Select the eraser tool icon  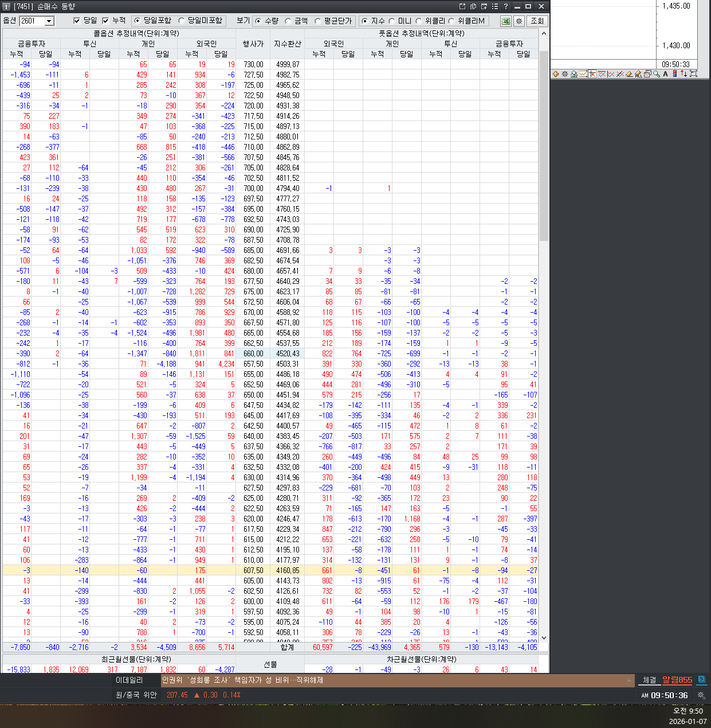click(x=629, y=74)
